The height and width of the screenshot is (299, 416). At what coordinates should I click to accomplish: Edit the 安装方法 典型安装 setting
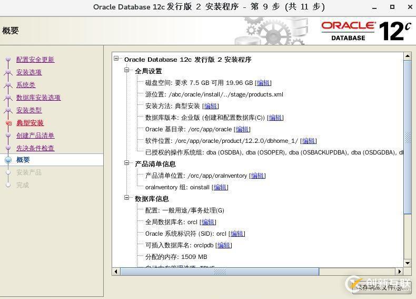[211, 106]
